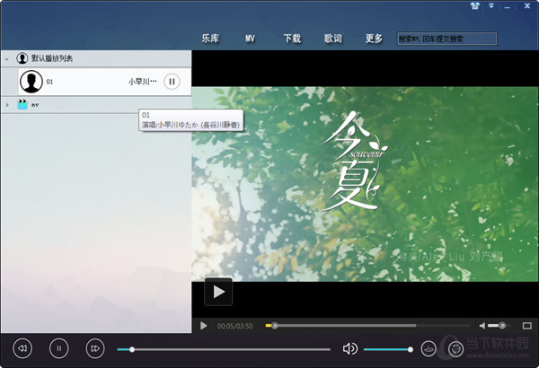Image resolution: width=539 pixels, height=368 pixels.
Task: Open the 更多 more tab
Action: point(374,38)
